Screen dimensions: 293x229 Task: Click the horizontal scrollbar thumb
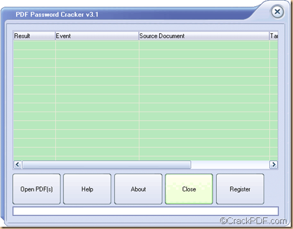(107, 165)
